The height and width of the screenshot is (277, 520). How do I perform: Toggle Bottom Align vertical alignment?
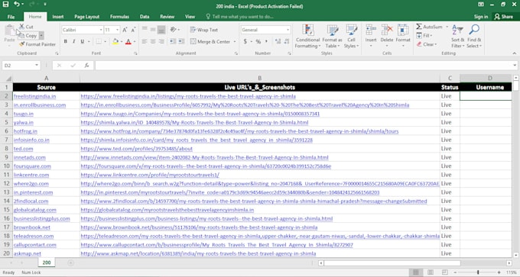coord(161,30)
